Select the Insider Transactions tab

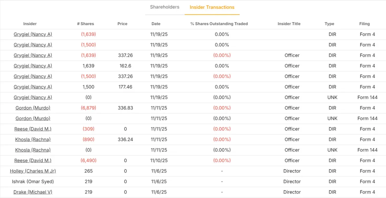click(x=212, y=7)
